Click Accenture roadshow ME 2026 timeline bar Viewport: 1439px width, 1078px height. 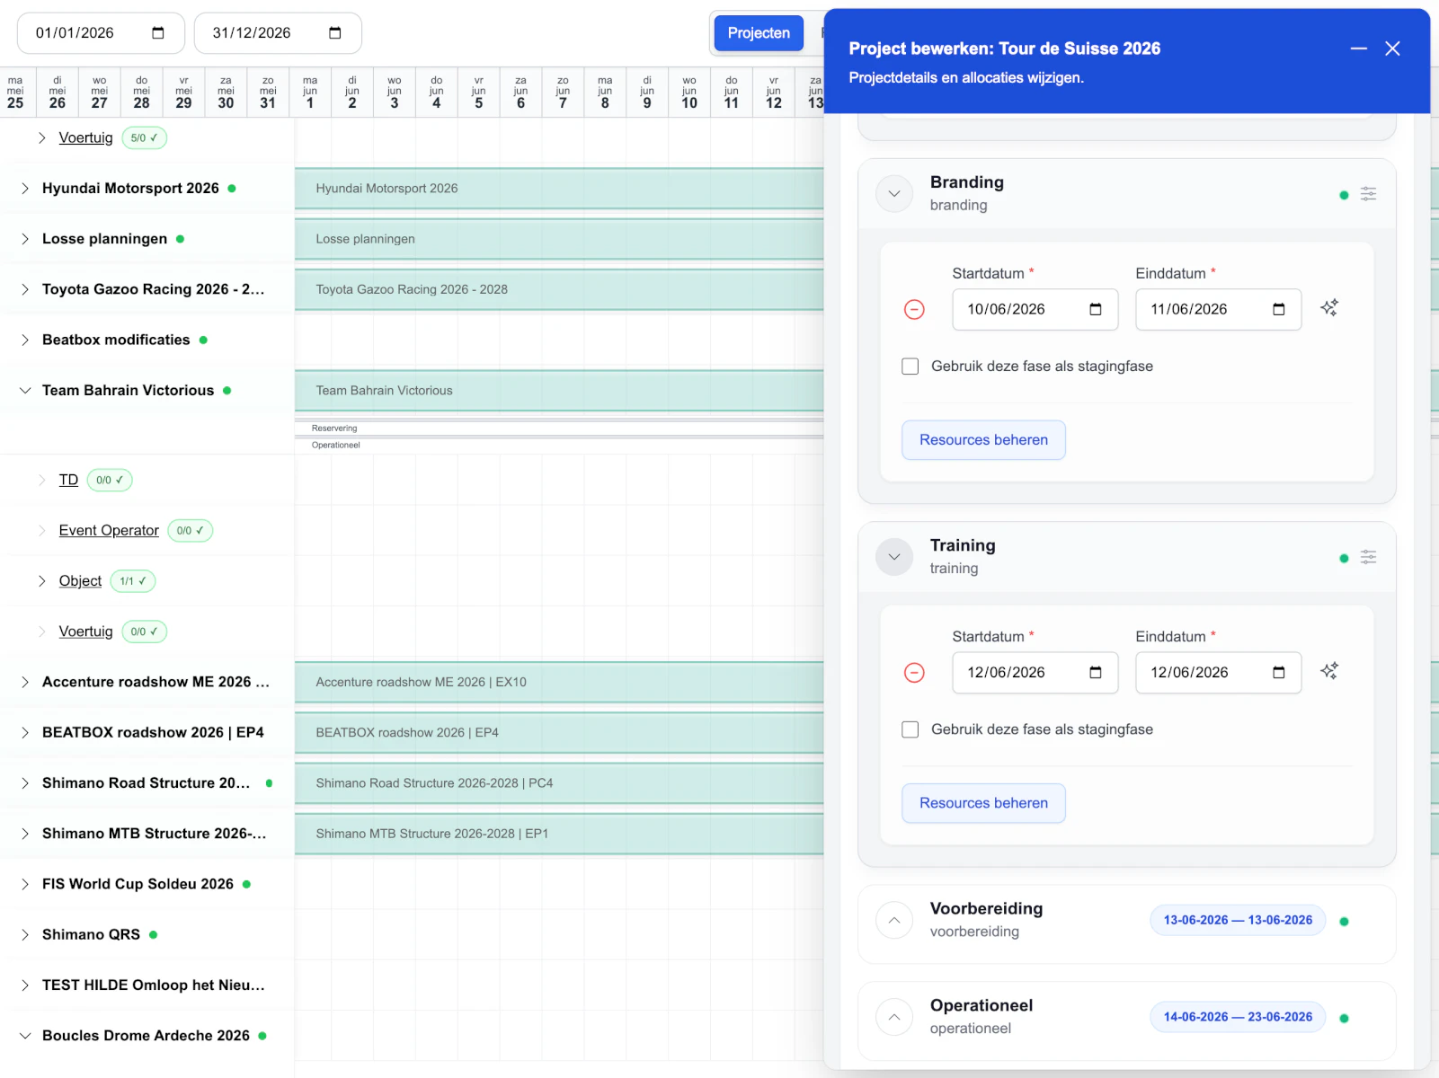tap(557, 683)
